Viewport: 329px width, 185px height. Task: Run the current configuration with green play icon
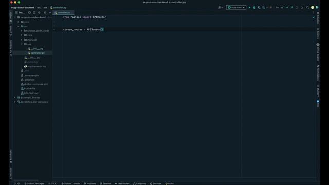[249, 7]
